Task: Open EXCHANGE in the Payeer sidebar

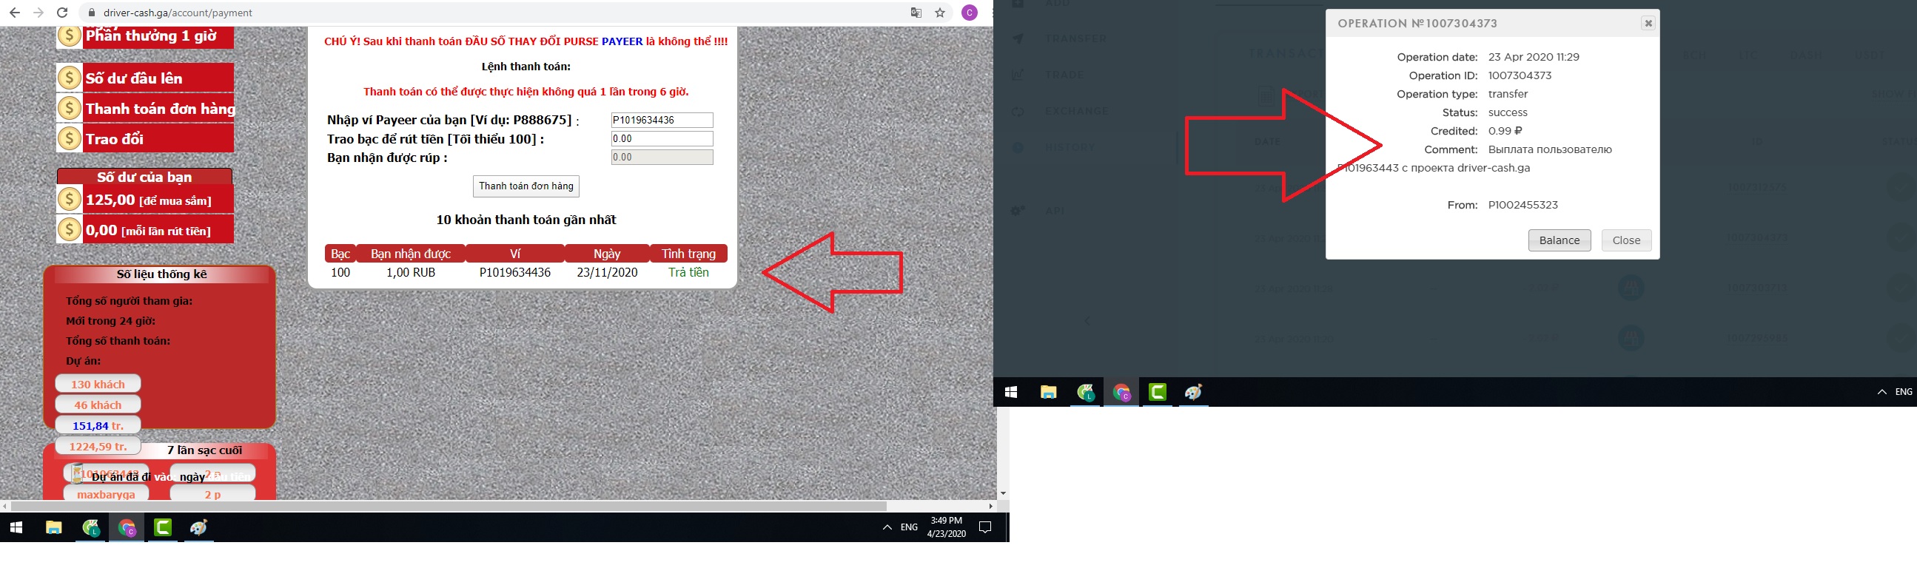Action: [x=1076, y=112]
